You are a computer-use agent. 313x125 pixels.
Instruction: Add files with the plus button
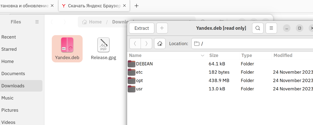point(162,28)
